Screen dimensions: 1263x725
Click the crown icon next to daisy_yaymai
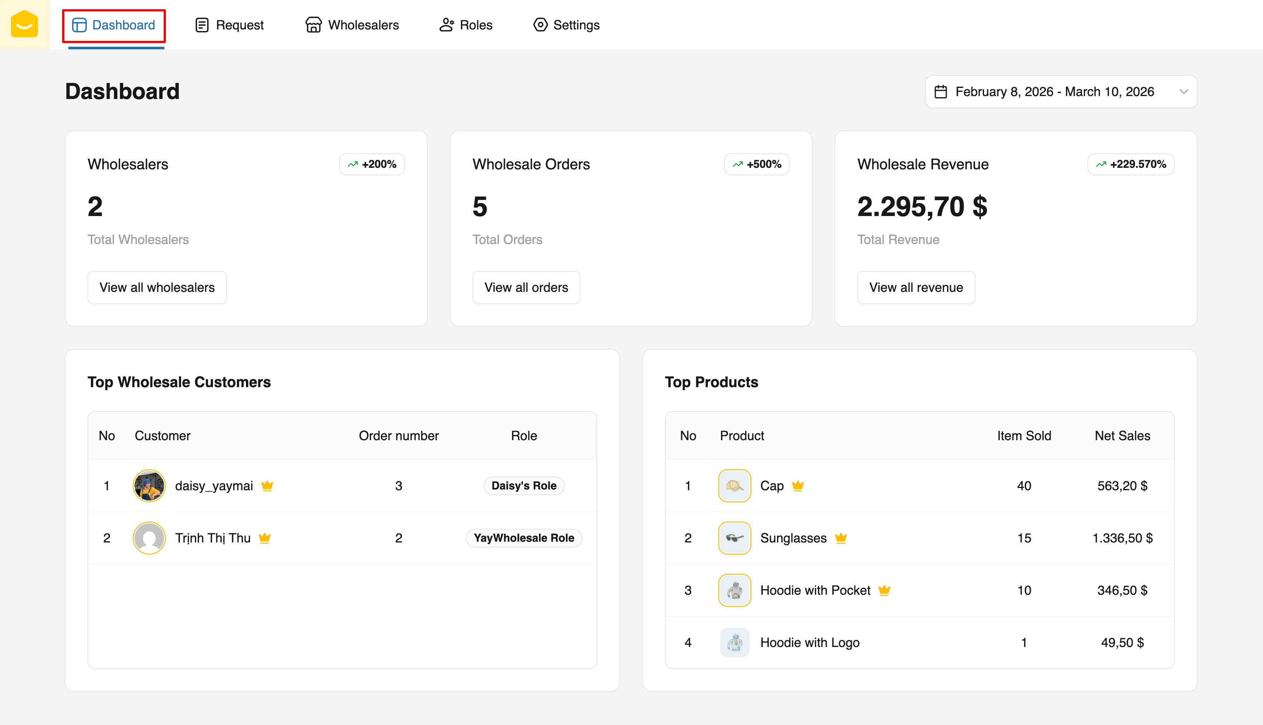pos(267,485)
